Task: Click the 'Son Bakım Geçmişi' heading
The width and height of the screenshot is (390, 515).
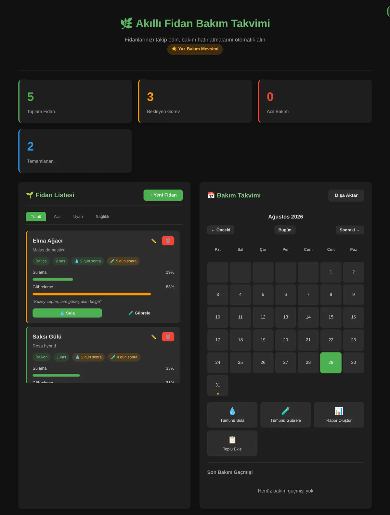Action: pos(230,472)
